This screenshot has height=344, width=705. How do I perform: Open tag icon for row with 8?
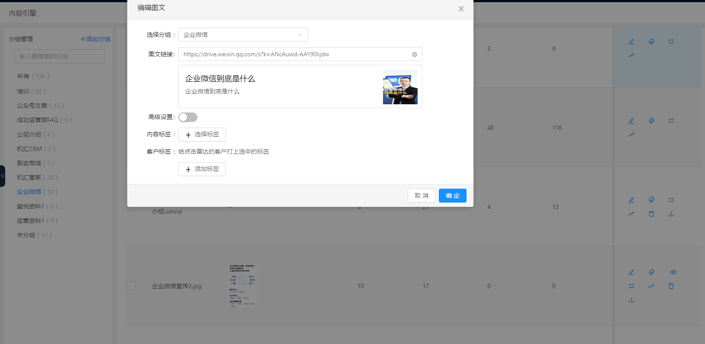651,42
